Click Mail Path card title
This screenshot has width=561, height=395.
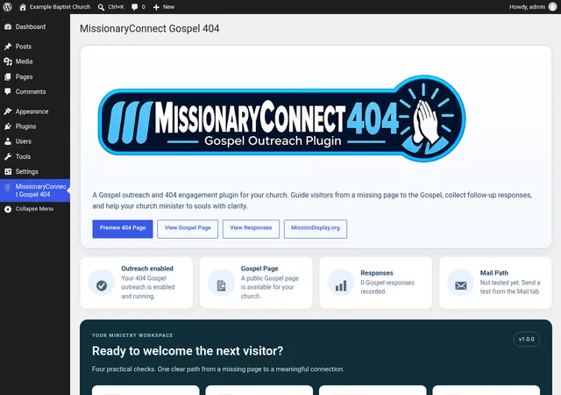coord(494,273)
